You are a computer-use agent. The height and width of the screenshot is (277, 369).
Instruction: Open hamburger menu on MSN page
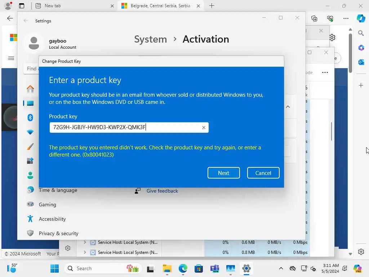(x=11, y=58)
